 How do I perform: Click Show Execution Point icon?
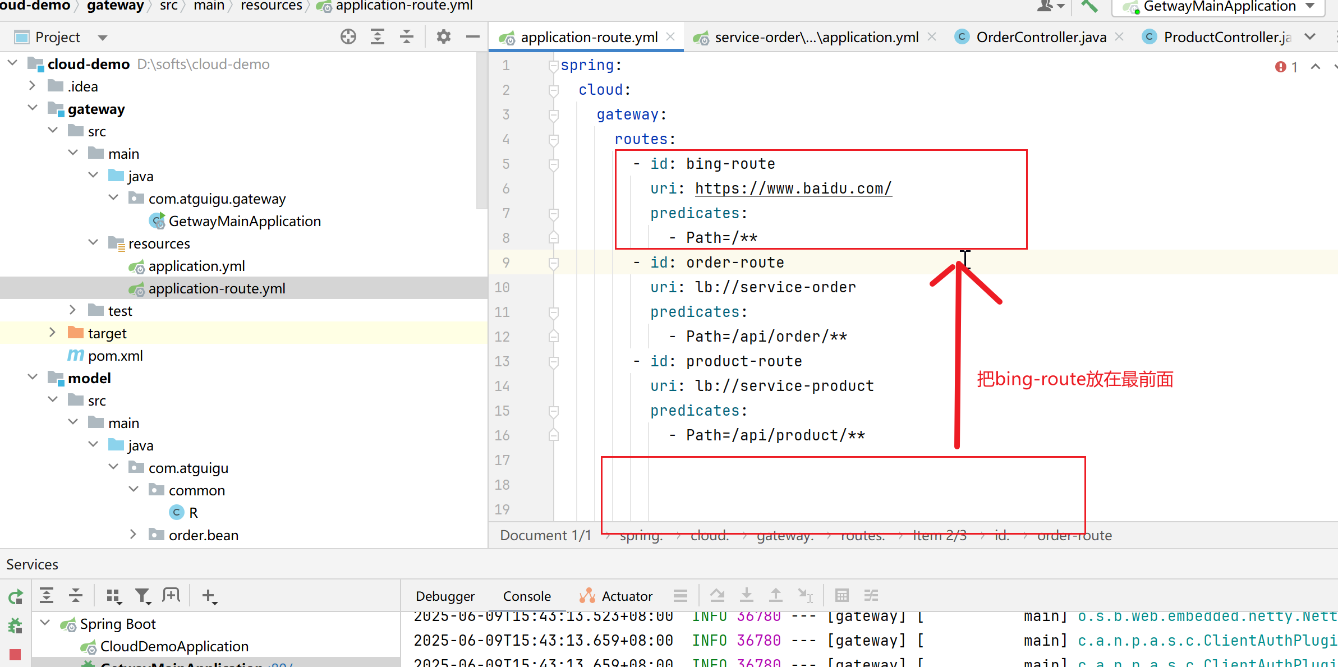pyautogui.click(x=718, y=596)
